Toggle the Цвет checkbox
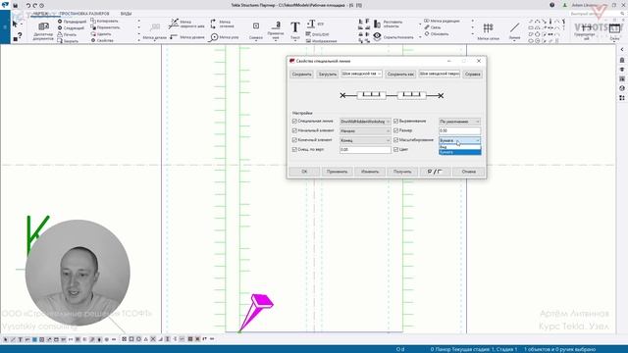 (395, 149)
